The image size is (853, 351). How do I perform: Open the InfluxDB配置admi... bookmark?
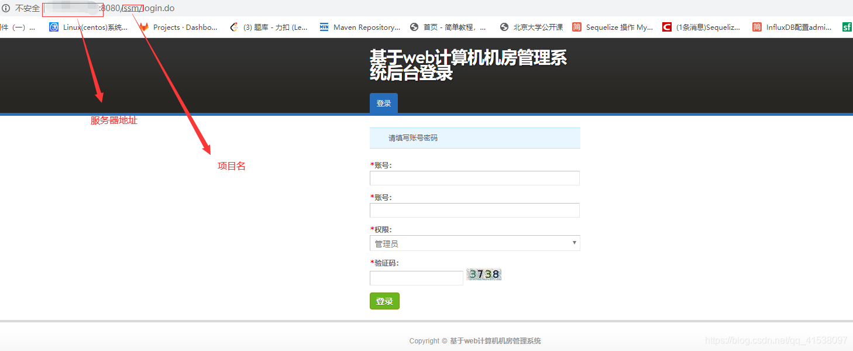tap(792, 27)
